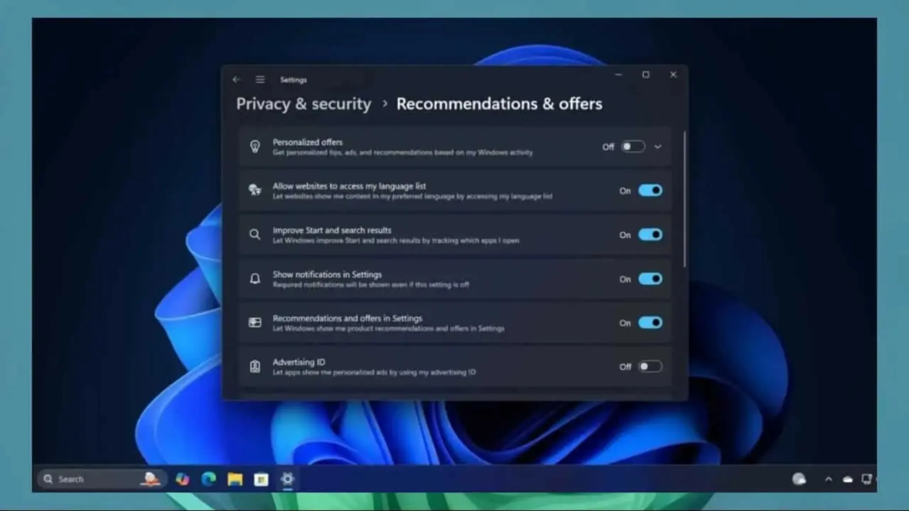
Task: Minimize the Settings window
Action: [619, 75]
